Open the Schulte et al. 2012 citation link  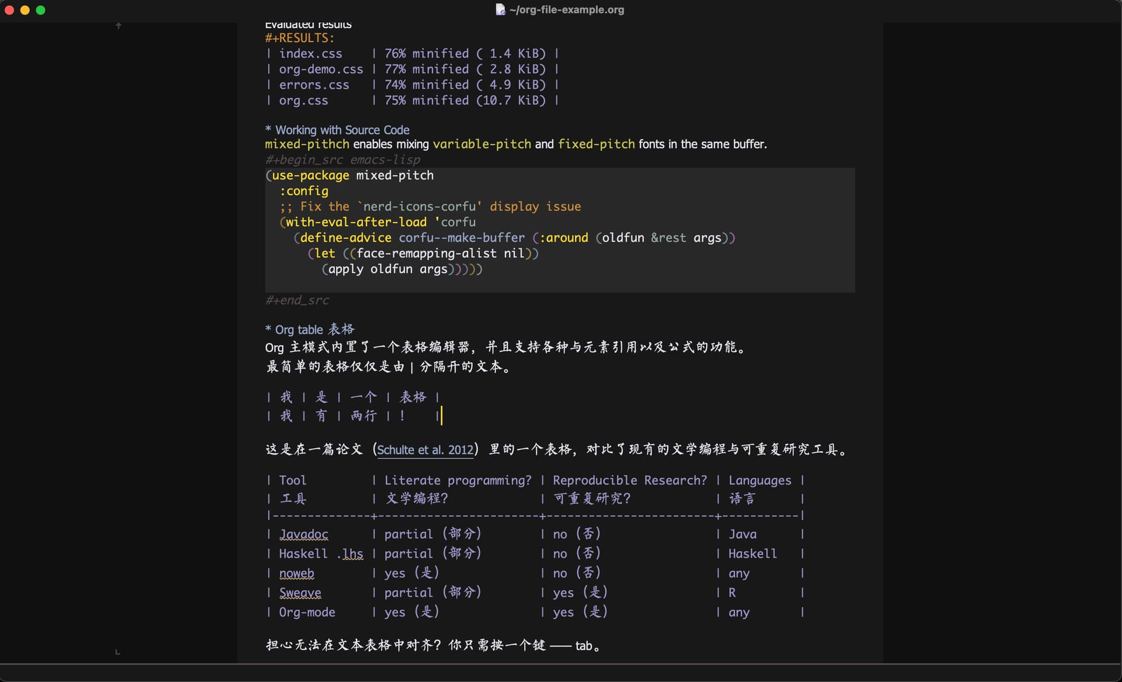click(425, 450)
